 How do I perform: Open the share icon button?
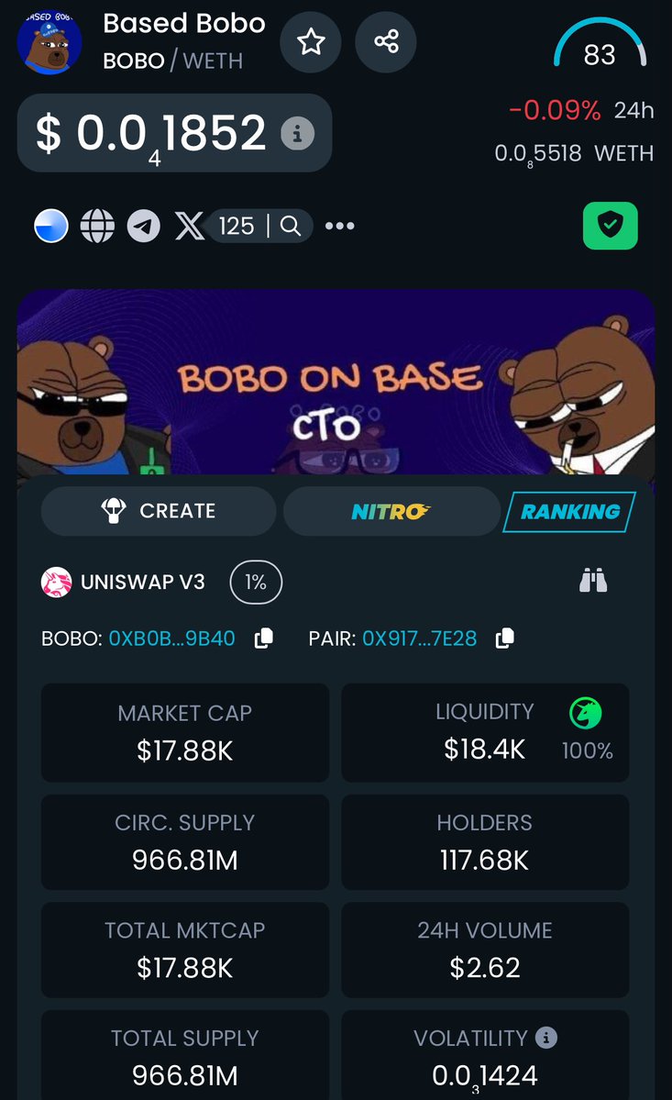pos(386,42)
